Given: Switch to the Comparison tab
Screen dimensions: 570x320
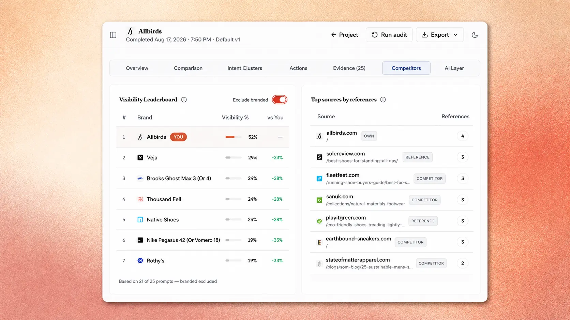Looking at the screenshot, I should point(188,68).
